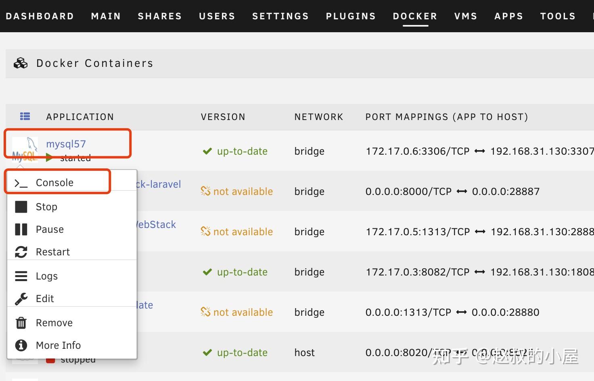Choose Console in the container menu
The width and height of the screenshot is (594, 381).
pyautogui.click(x=54, y=183)
